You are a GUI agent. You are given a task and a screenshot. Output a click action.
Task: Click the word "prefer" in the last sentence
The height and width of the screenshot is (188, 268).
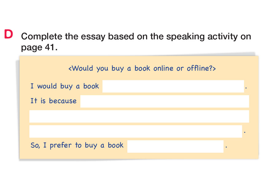(61, 145)
